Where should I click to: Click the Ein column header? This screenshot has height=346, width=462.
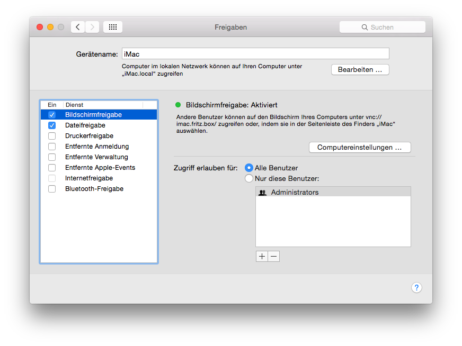(52, 105)
